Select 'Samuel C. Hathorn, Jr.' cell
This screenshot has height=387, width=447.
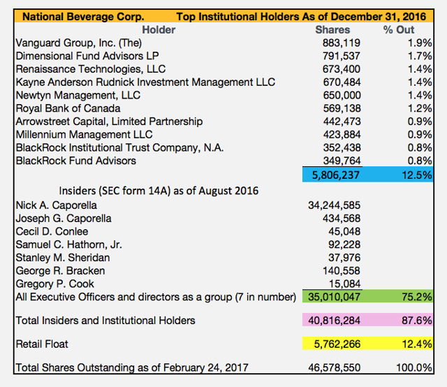68,244
